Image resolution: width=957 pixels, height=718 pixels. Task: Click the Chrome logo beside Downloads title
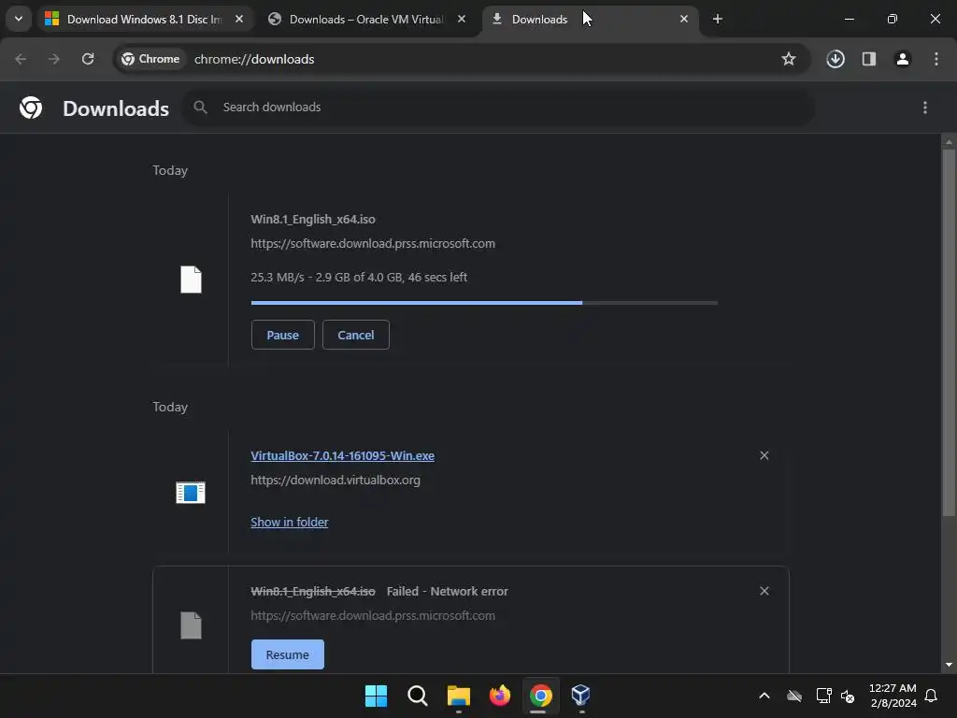click(31, 108)
